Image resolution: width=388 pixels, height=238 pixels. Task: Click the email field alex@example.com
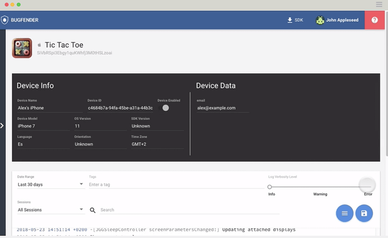click(x=223, y=108)
